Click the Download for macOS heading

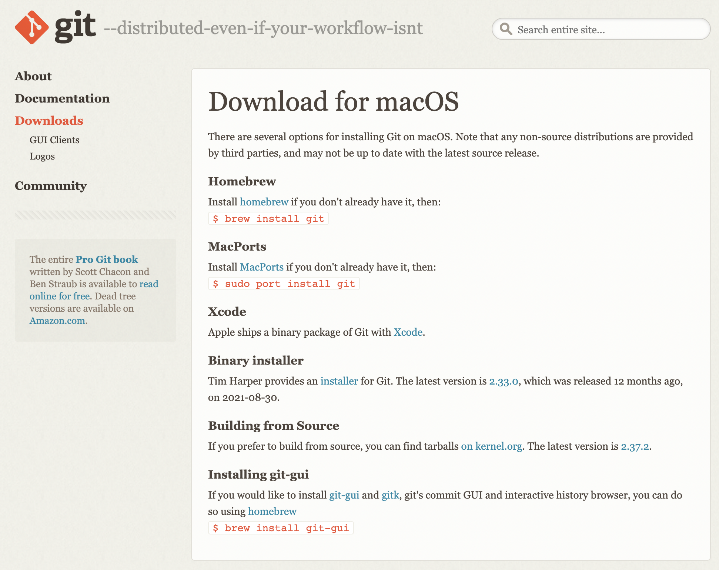tap(334, 101)
